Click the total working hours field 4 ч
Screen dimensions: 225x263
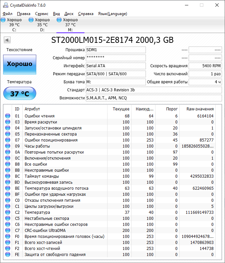pyautogui.click(x=205, y=82)
